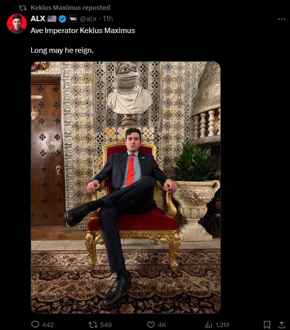Image resolution: width=290 pixels, height=330 pixels.
Task: Open the post permalink via 11h timestamp
Action: 108,19
